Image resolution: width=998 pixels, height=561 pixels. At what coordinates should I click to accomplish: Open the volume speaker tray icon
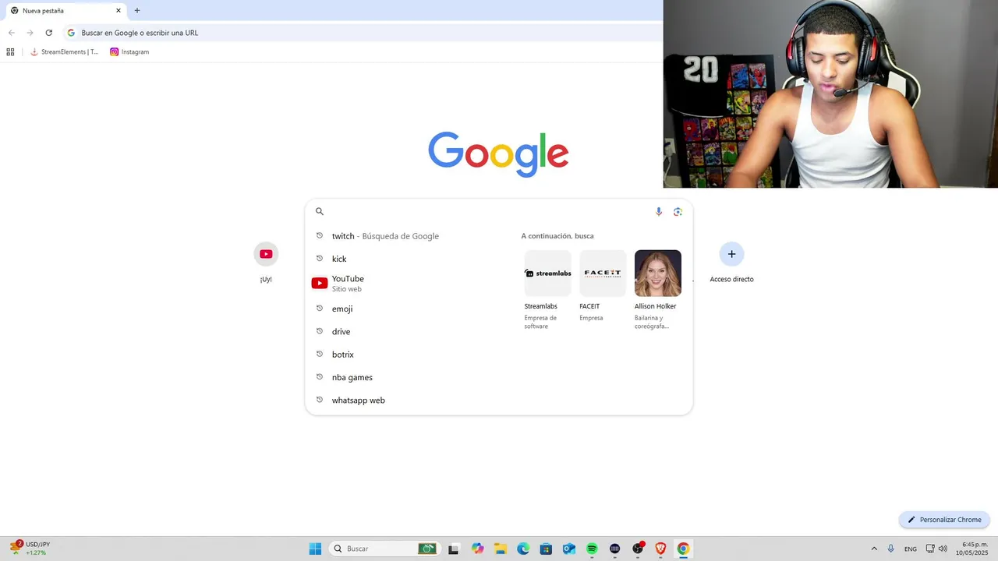tap(943, 549)
